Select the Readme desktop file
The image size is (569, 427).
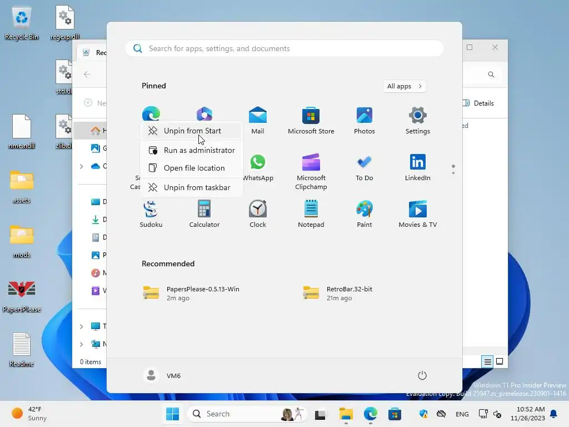point(22,350)
